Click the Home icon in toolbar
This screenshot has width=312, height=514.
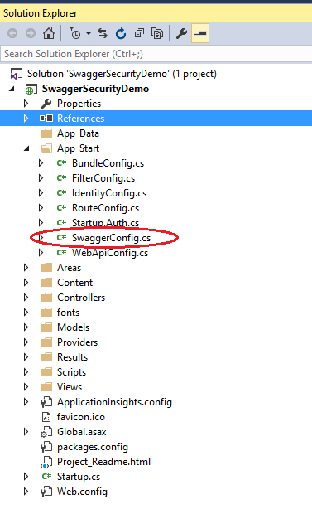tap(49, 33)
